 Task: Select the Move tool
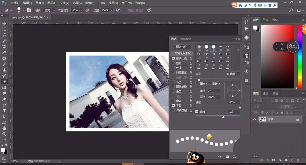[x=4, y=23]
